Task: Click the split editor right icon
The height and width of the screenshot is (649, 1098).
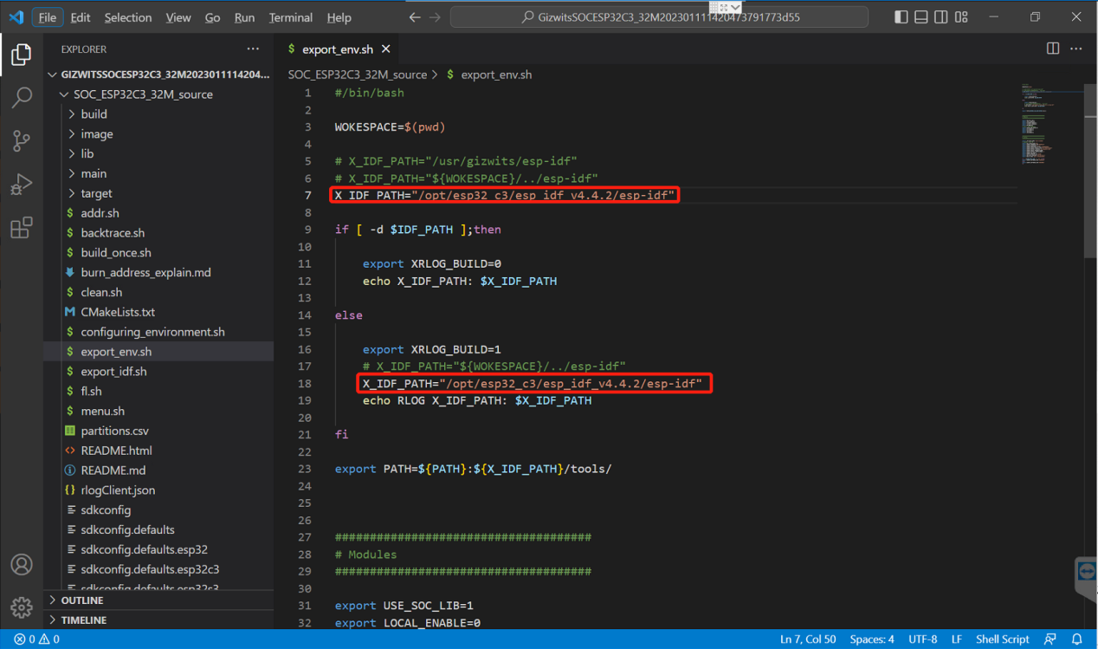Action: pyautogui.click(x=1053, y=49)
